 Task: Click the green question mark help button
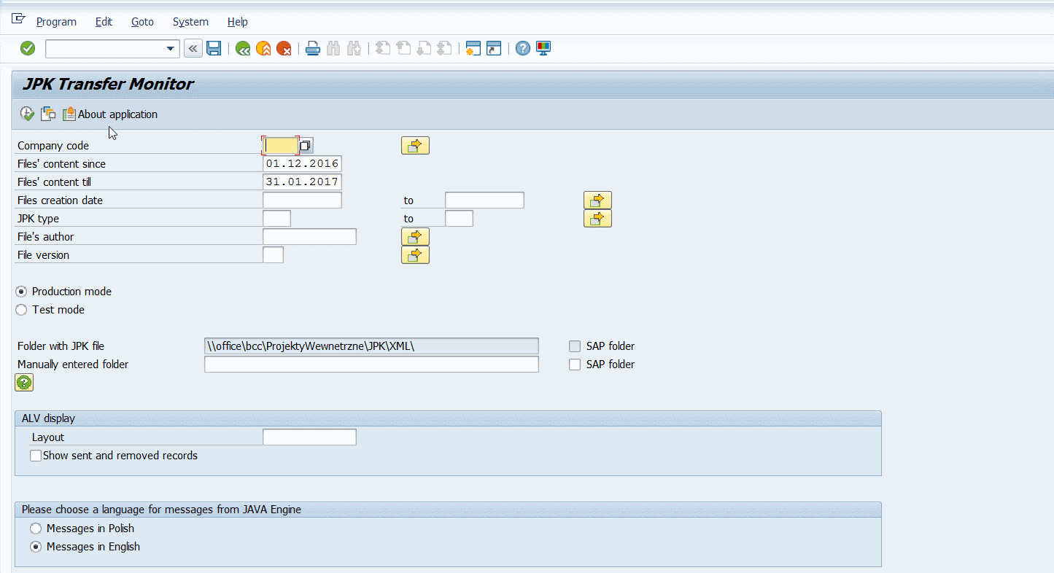tap(24, 383)
